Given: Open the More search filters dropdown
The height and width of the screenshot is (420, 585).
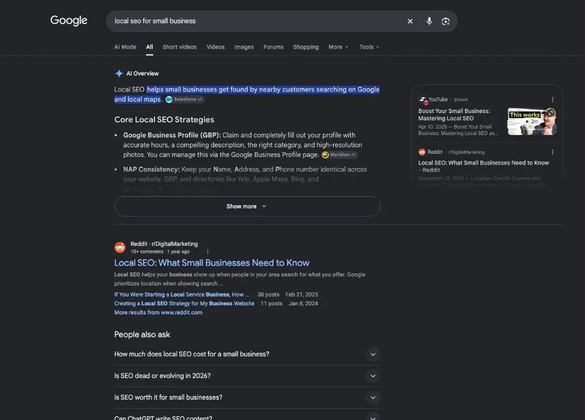Looking at the screenshot, I should tap(338, 47).
